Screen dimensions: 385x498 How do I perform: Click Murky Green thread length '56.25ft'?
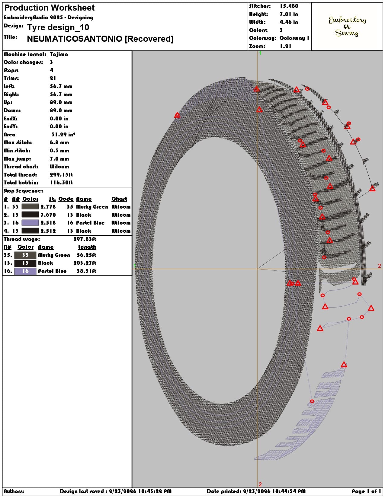(x=87, y=255)
